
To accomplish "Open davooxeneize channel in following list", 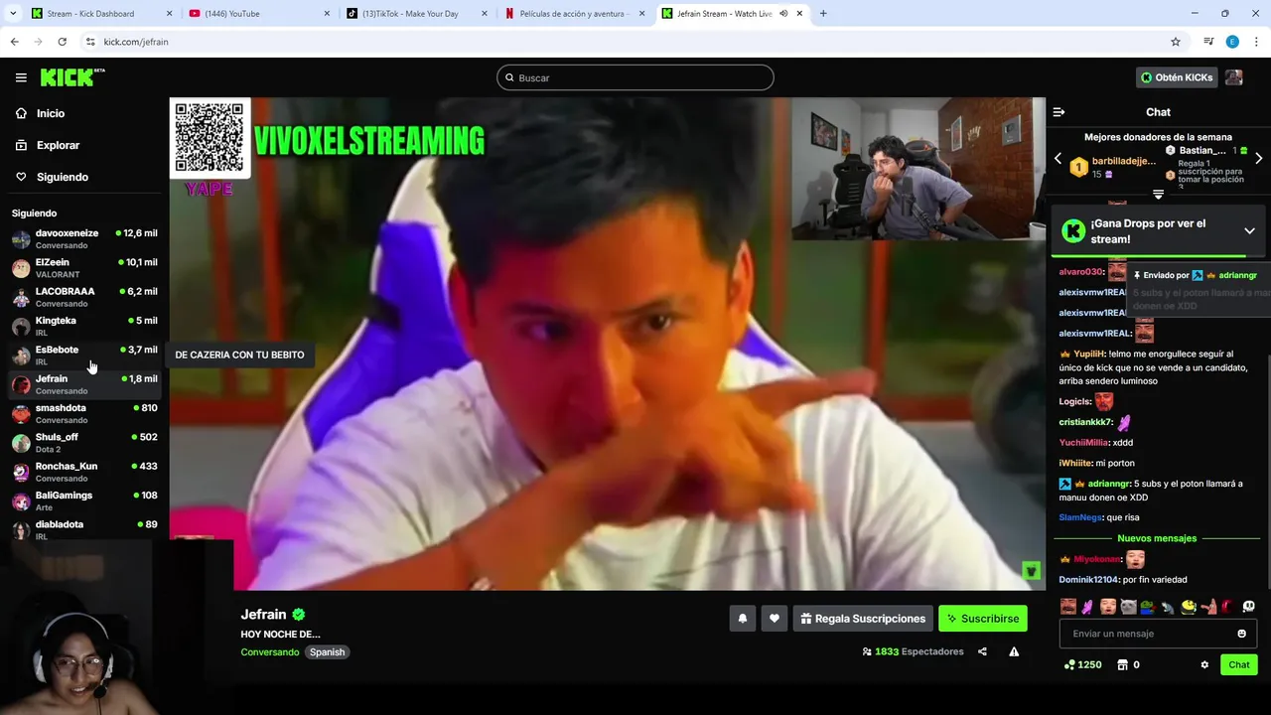I will point(84,238).
